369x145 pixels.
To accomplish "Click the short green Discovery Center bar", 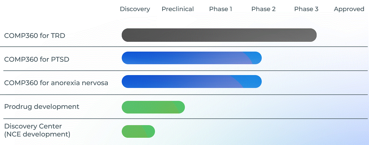I will coord(138,131).
